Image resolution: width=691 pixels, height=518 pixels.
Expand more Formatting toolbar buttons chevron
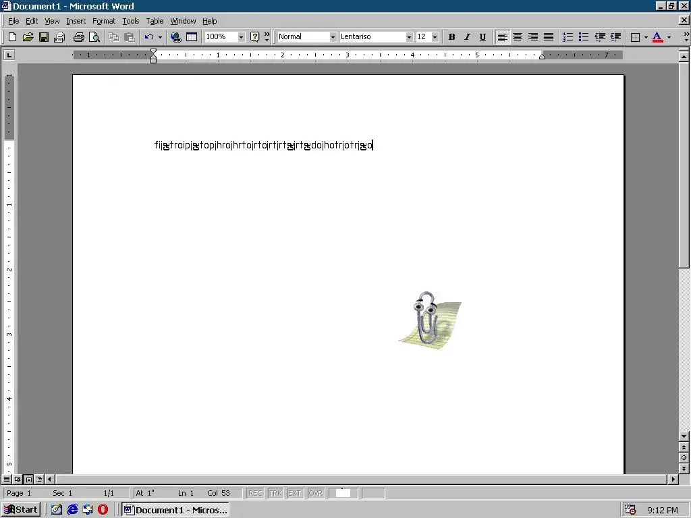686,37
